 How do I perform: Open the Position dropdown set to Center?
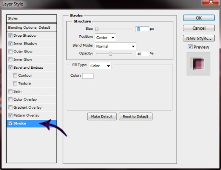[105, 37]
